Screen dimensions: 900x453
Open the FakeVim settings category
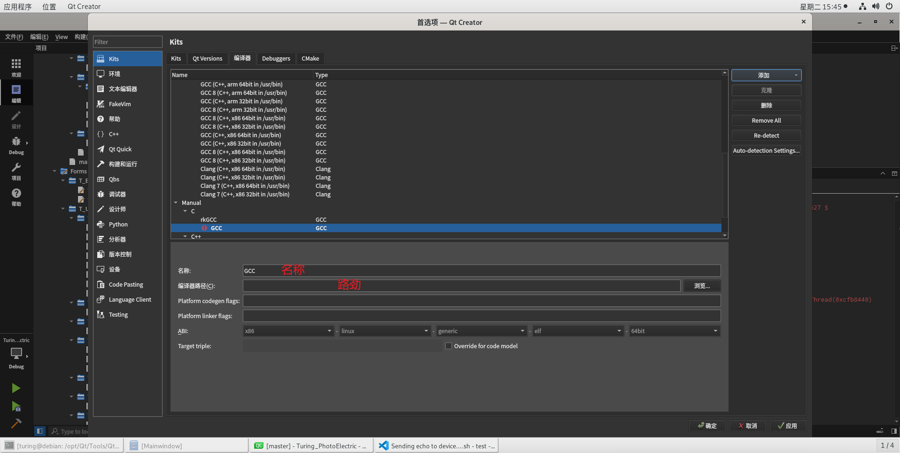click(x=127, y=104)
